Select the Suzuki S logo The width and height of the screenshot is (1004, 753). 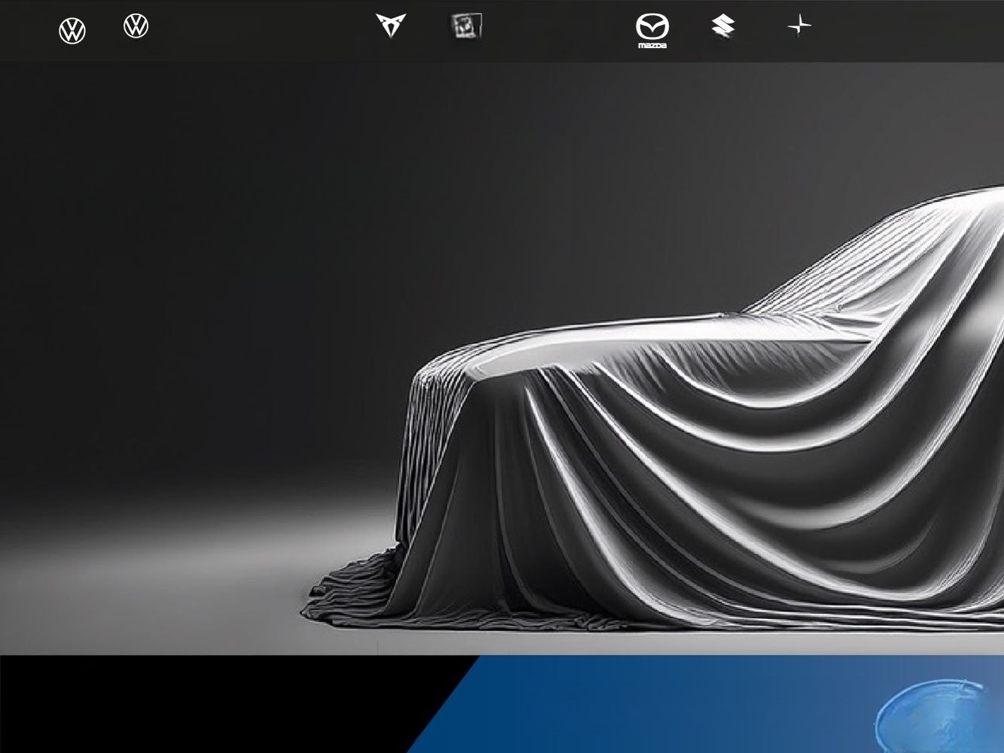click(723, 26)
